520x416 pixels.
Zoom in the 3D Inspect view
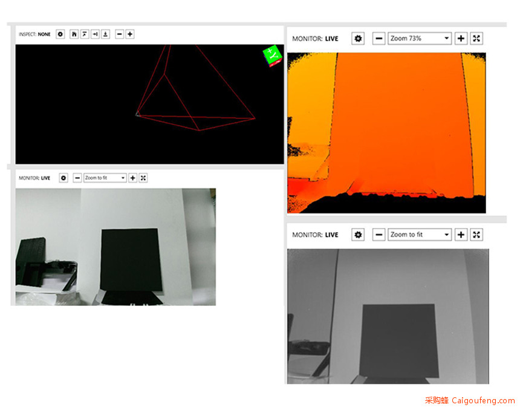coord(129,34)
